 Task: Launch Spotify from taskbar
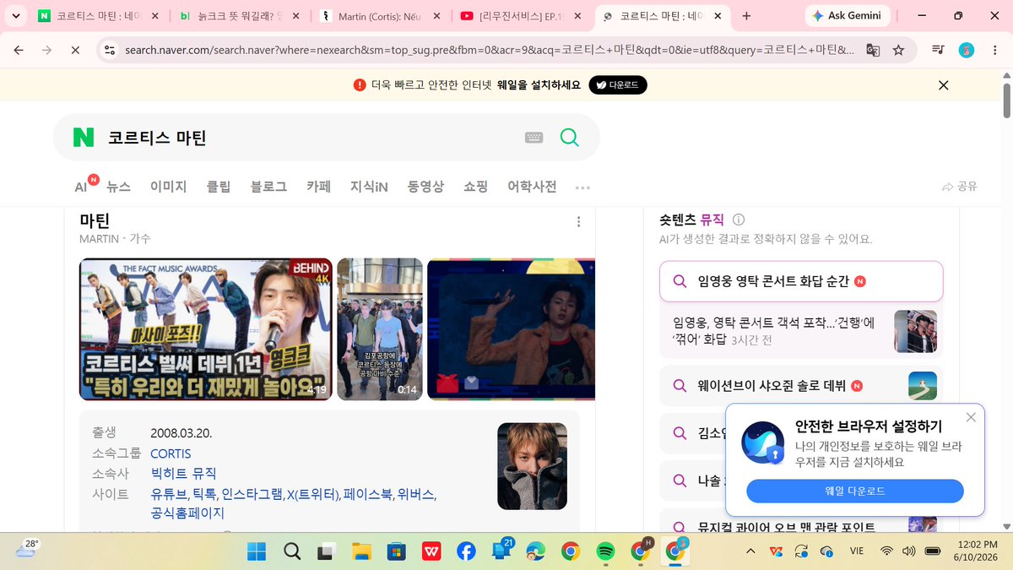(604, 551)
